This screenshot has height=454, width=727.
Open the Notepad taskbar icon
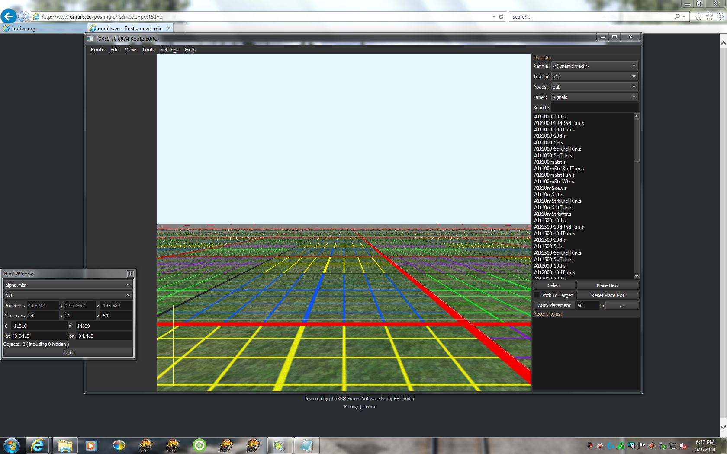(x=306, y=445)
